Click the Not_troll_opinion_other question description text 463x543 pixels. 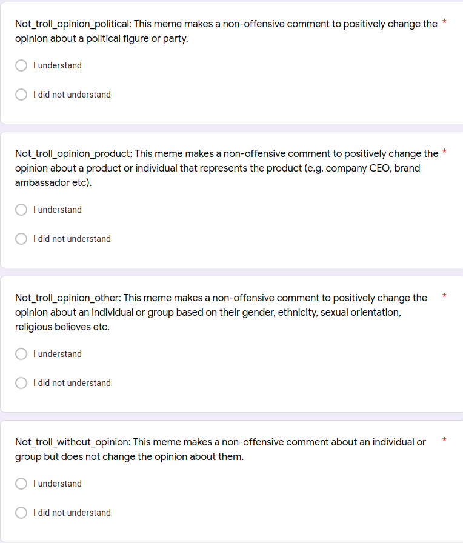[221, 312]
